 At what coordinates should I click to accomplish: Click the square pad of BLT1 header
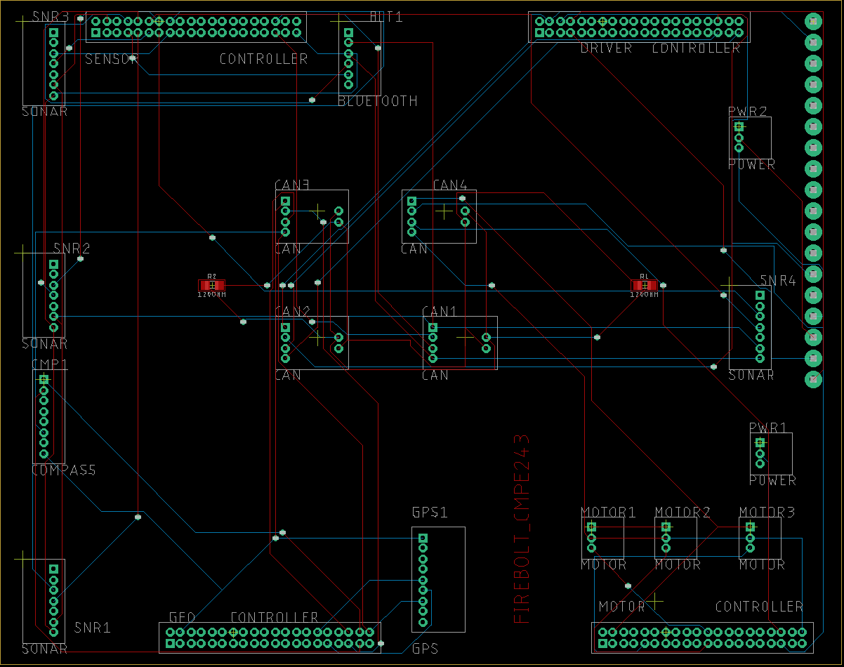tap(348, 32)
